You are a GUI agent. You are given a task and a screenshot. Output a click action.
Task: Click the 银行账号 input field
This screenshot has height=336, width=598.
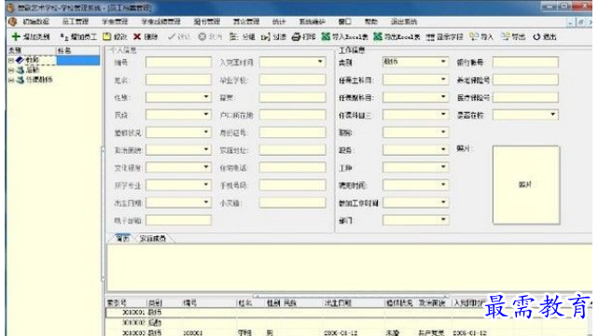525,63
